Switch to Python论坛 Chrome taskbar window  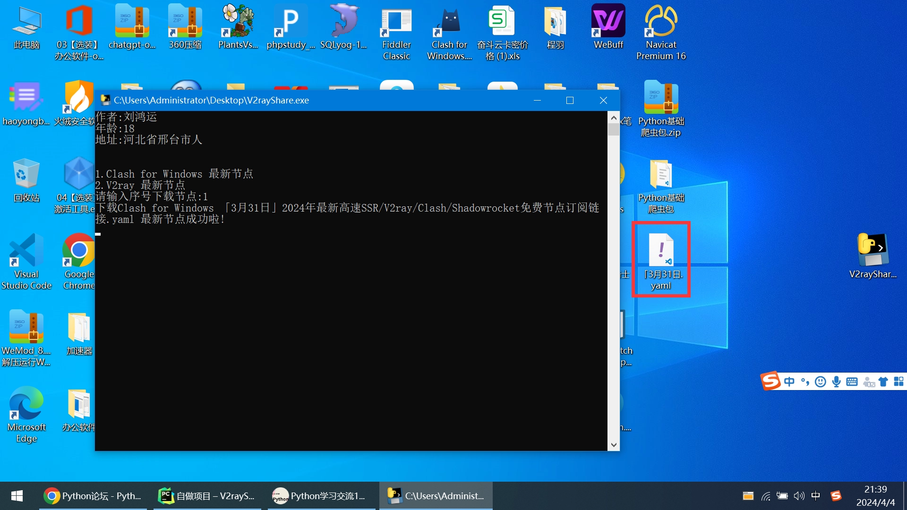coord(93,496)
